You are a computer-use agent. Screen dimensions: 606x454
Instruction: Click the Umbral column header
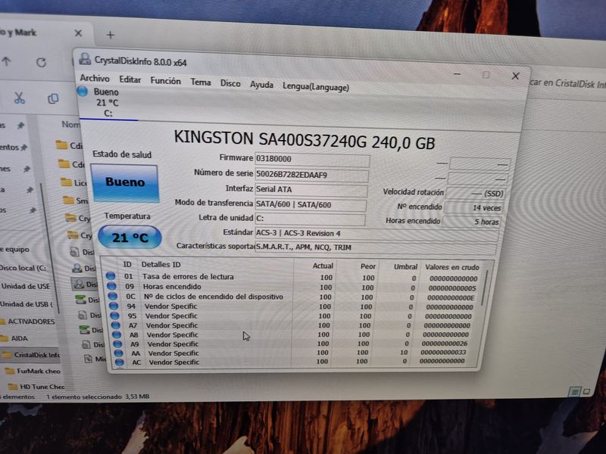(x=405, y=267)
